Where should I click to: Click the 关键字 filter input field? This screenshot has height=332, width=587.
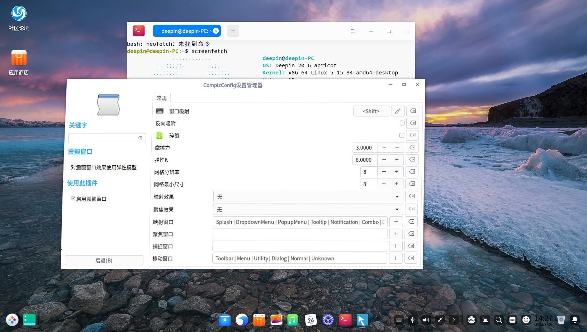tap(107, 138)
